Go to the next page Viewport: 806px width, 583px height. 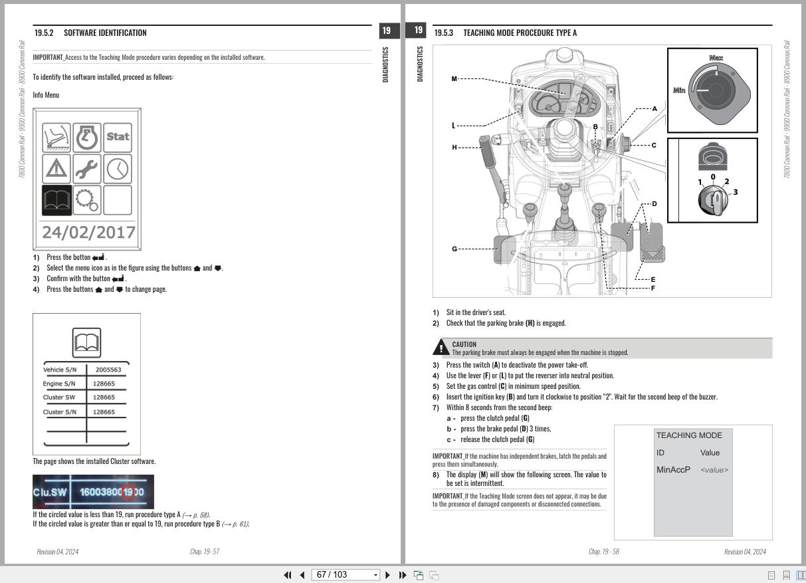[388, 575]
